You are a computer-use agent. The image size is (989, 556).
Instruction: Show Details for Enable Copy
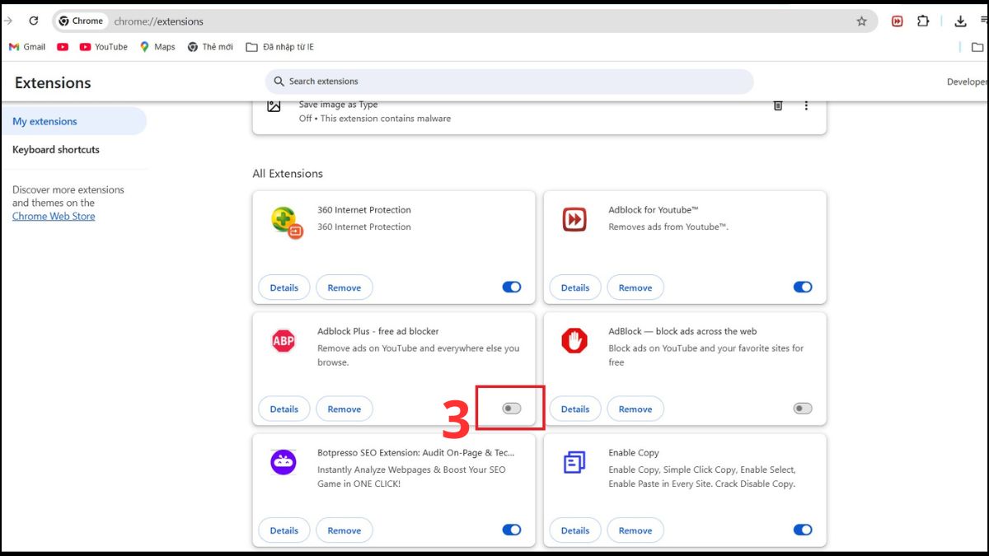(575, 530)
